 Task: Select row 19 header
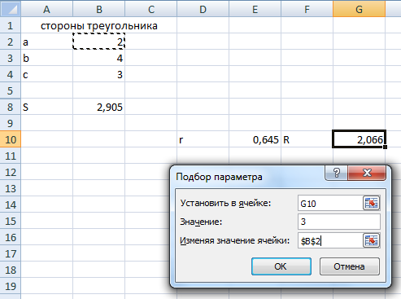point(11,286)
